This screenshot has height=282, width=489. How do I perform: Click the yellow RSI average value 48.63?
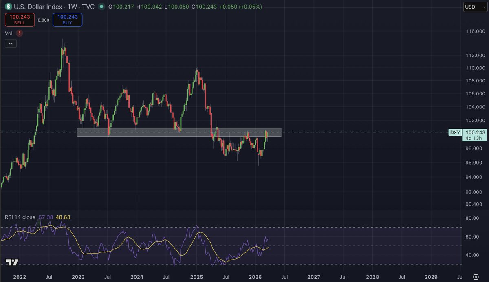(63, 217)
